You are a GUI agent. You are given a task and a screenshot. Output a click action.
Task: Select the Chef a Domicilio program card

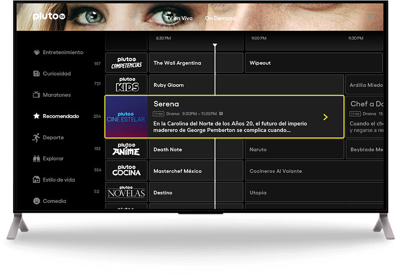[364, 117]
